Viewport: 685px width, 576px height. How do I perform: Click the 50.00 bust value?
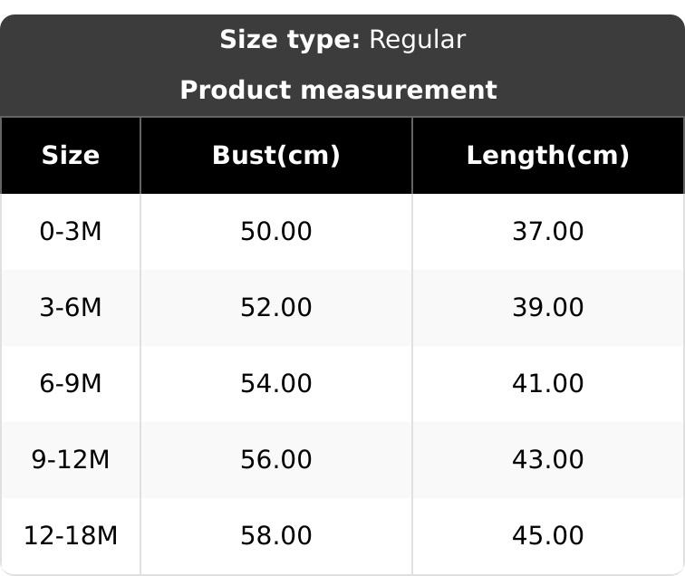276,232
